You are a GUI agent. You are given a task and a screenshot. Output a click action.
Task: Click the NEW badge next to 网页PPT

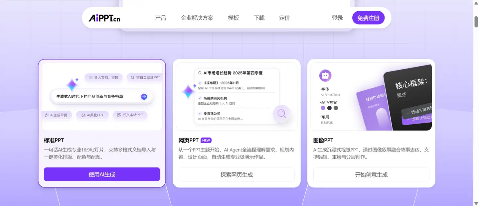[x=206, y=140]
